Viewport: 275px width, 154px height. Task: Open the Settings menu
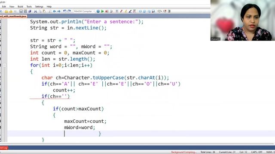[39, 7]
